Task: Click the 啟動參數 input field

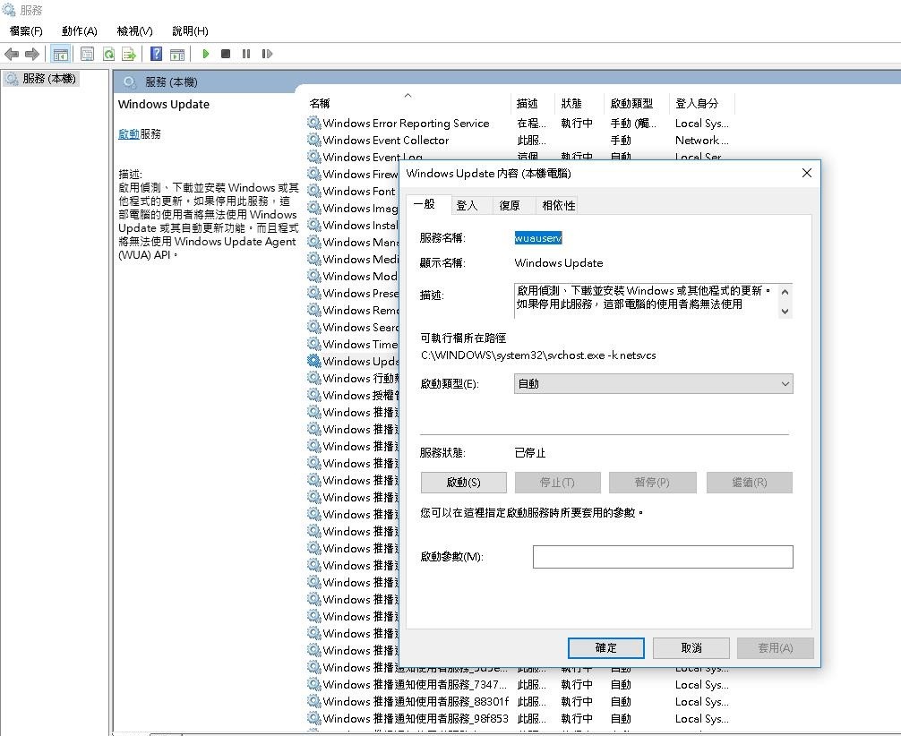Action: tap(663, 557)
